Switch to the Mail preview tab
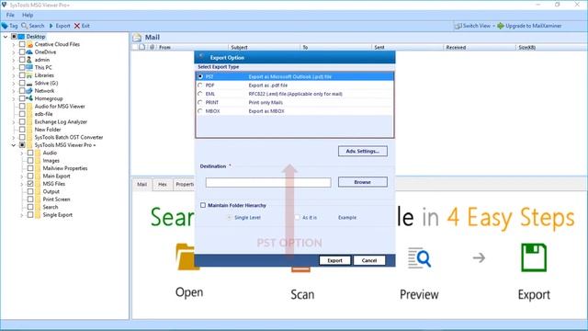Image resolution: width=588 pixels, height=331 pixels. [142, 184]
